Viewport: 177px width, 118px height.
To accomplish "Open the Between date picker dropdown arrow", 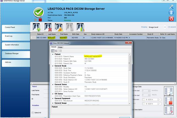I will coord(159,100).
